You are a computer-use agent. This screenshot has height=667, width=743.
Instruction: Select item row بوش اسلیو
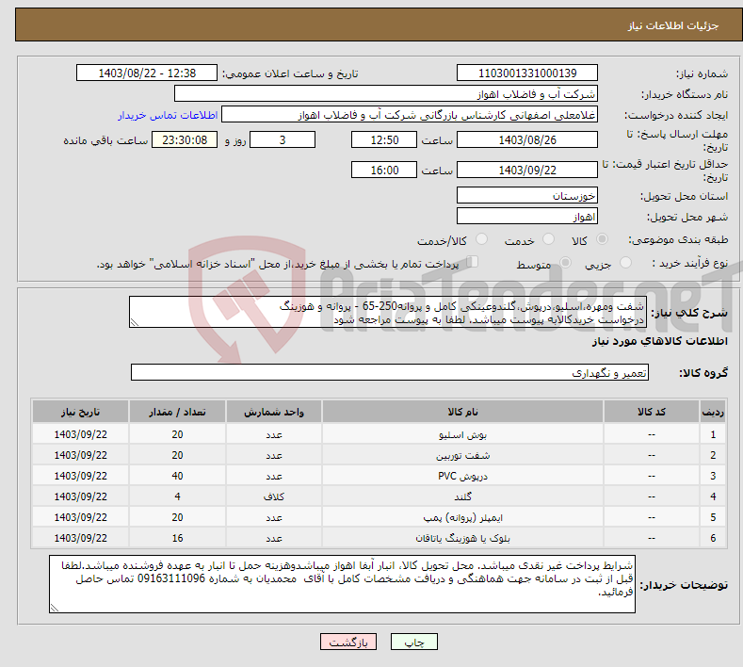pyautogui.click(x=380, y=434)
